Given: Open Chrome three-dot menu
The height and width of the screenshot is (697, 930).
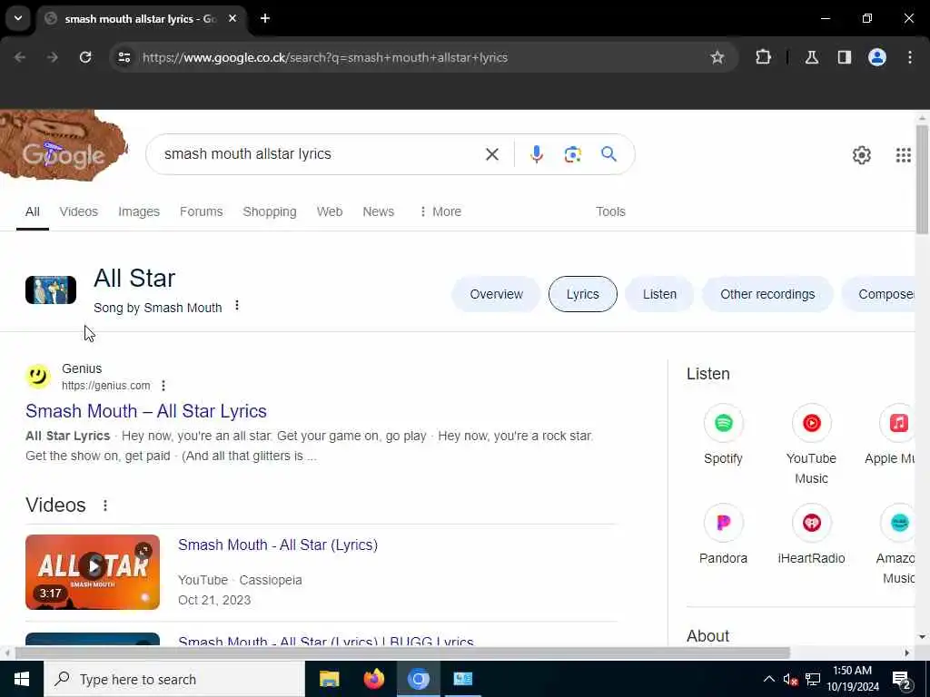Looking at the screenshot, I should click(x=909, y=57).
